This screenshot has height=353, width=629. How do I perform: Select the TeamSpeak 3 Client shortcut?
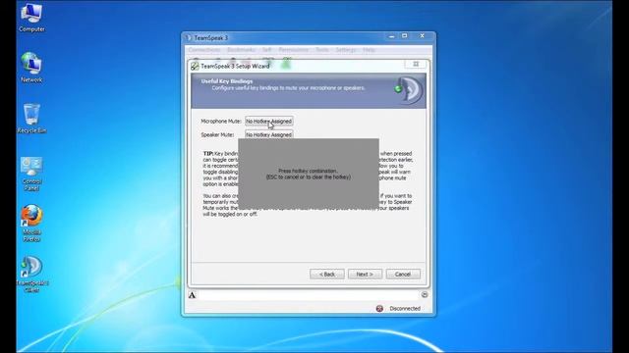31,275
